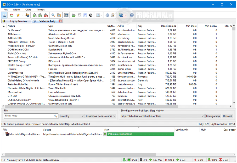The image size is (237, 163).
Task: Open the Users toolbar icon
Action: (27, 15)
